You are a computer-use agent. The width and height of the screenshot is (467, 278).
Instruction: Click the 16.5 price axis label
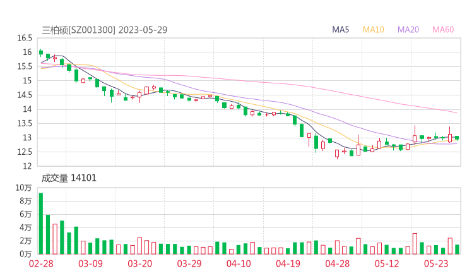click(25, 38)
